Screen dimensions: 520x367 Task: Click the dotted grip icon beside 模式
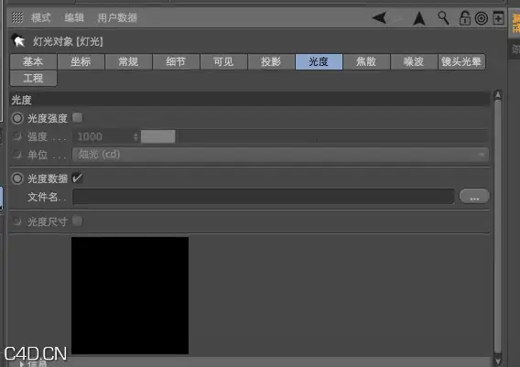click(17, 17)
